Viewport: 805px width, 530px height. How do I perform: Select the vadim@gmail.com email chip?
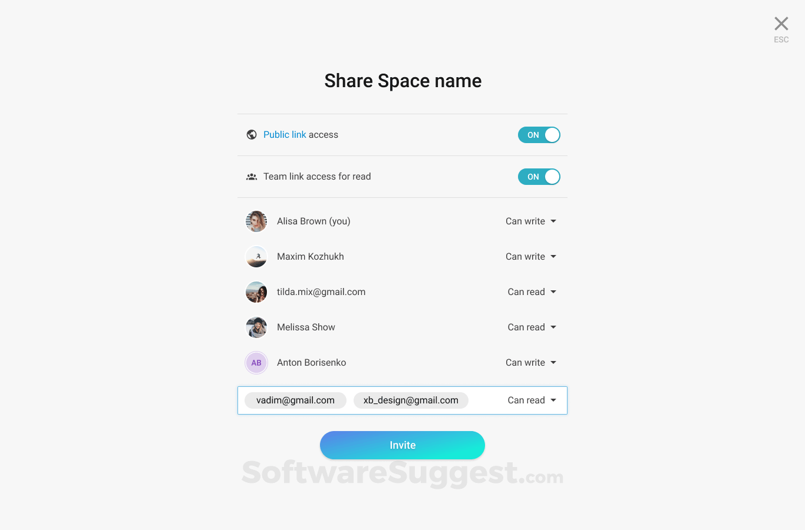[x=295, y=400]
